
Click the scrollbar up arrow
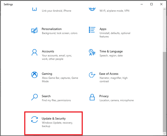tap(164, 9)
